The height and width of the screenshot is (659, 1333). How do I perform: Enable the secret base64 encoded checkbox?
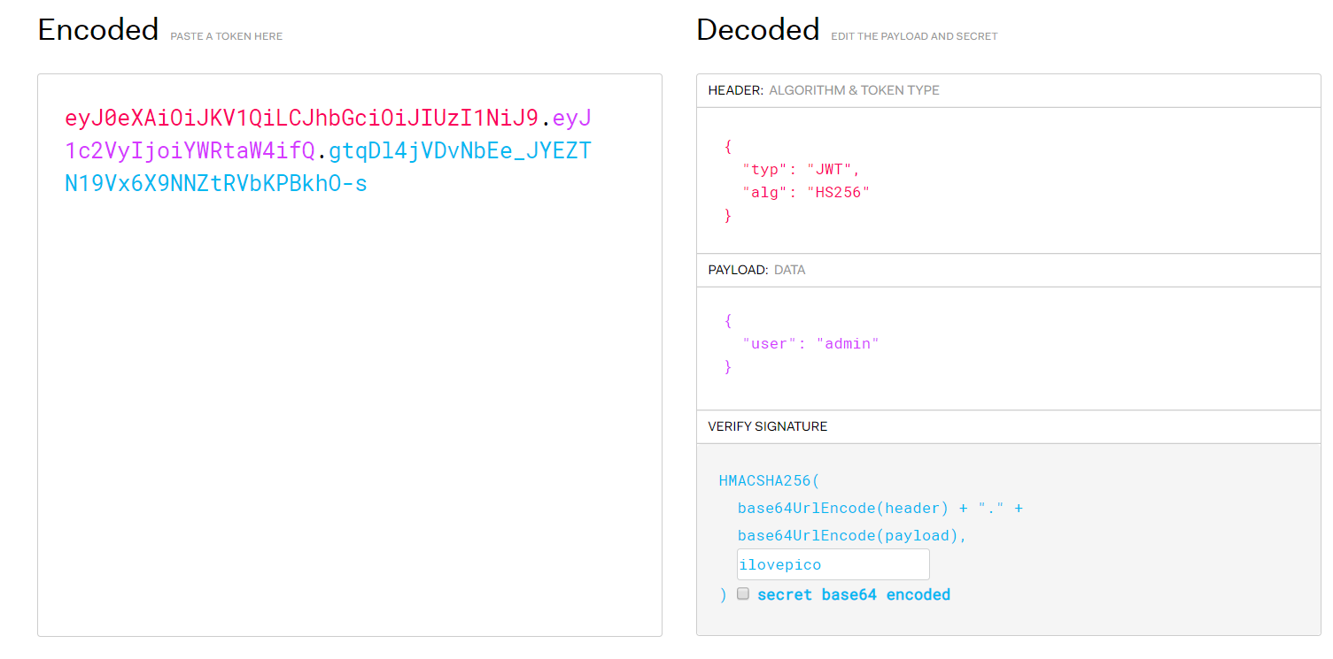point(744,594)
